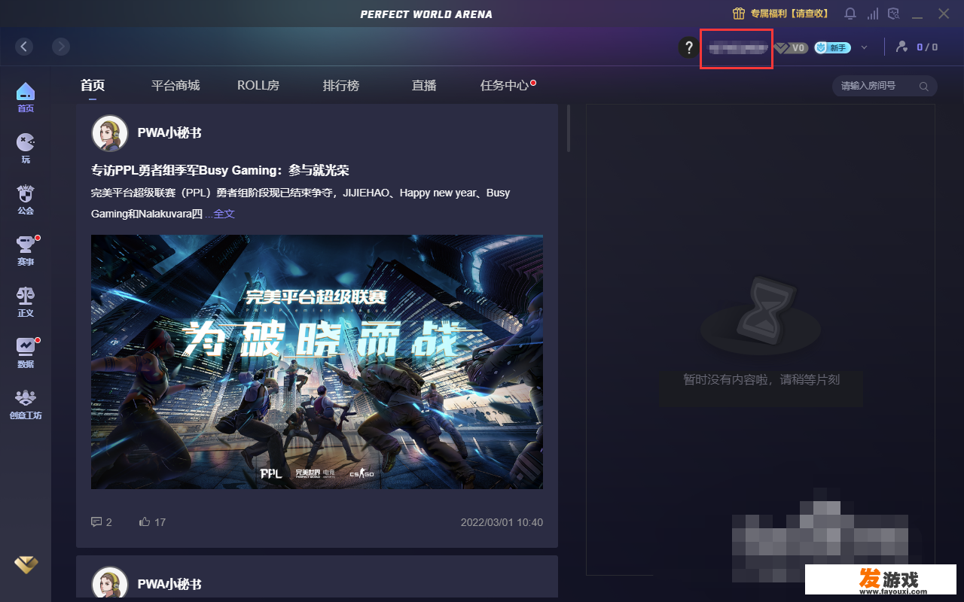
Task: Open the 赛事 tournaments section in sidebar
Action: coord(26,251)
